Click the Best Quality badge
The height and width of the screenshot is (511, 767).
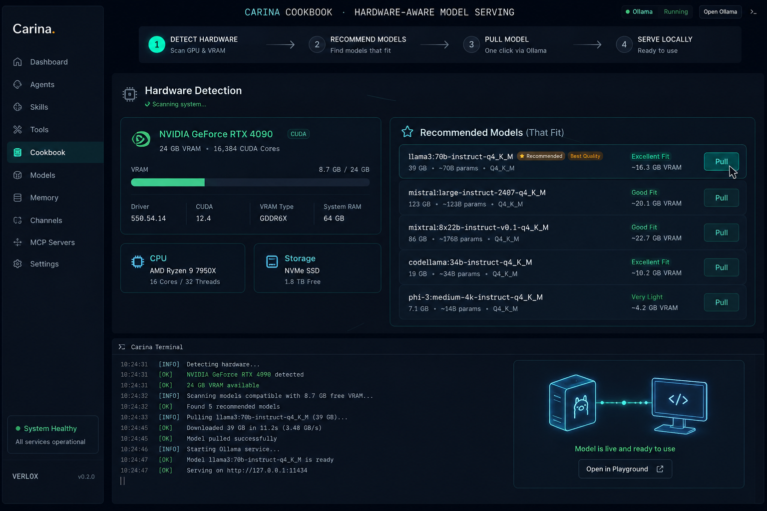pyautogui.click(x=585, y=156)
